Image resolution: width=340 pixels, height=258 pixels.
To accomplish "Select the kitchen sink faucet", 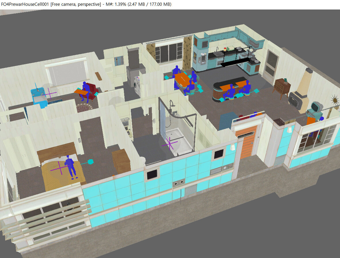I will coord(217,50).
